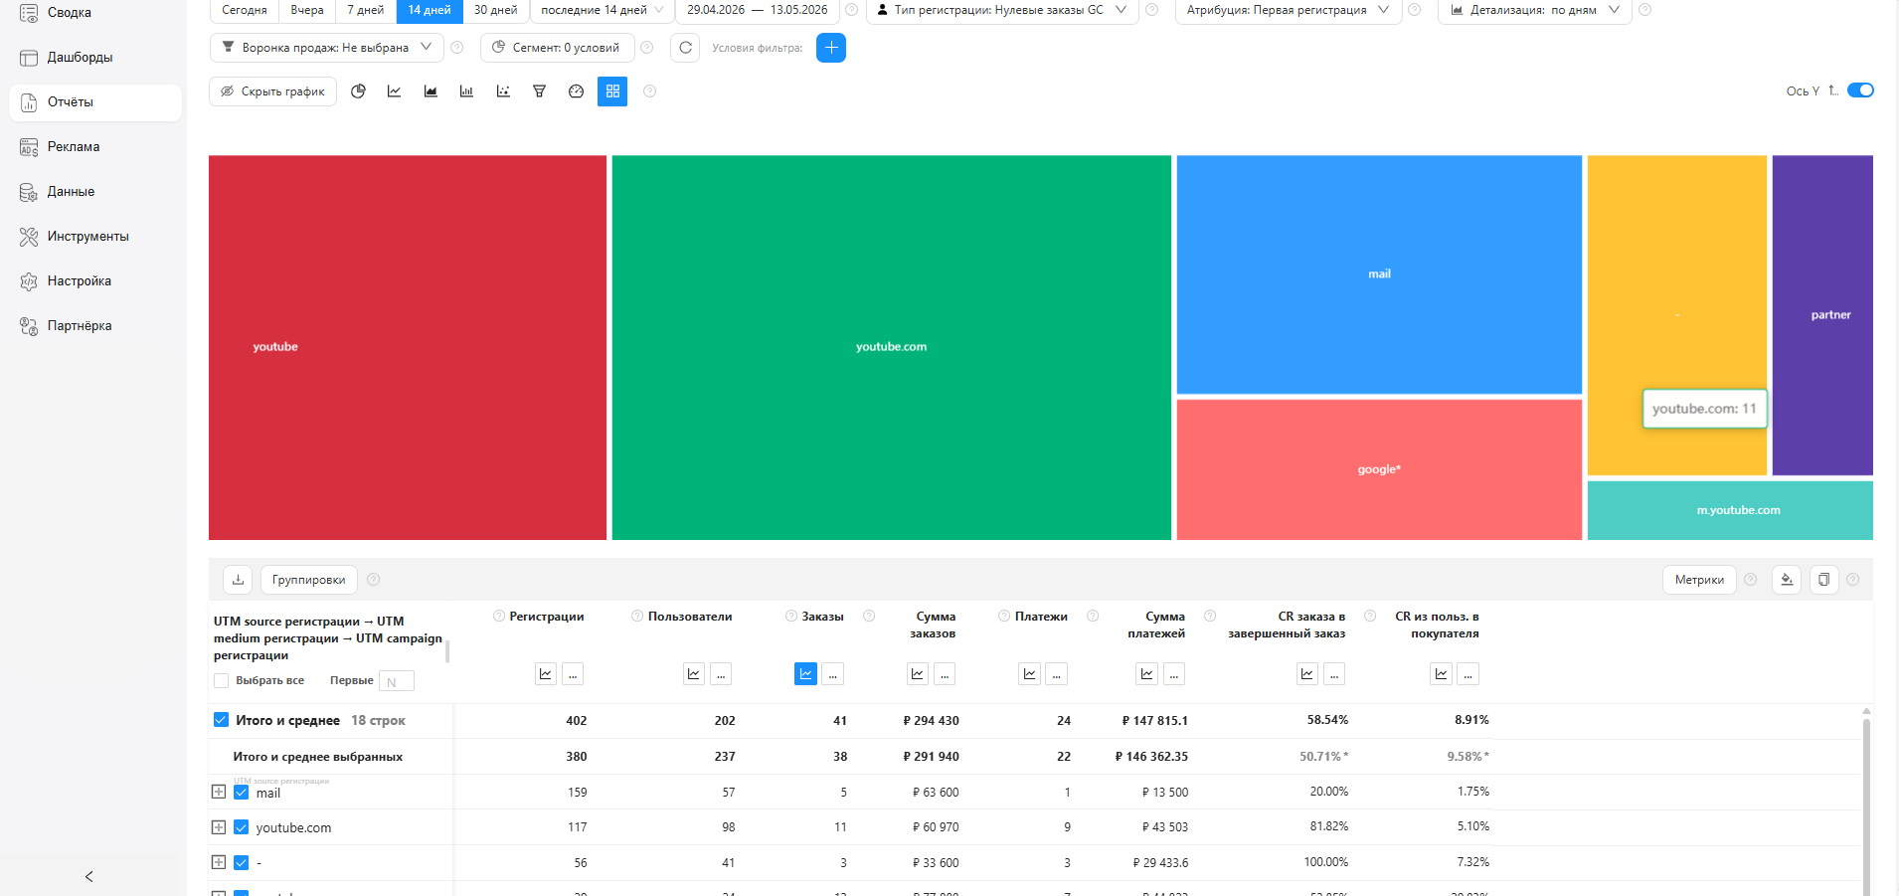Switch to bar chart view icon

pos(466,91)
